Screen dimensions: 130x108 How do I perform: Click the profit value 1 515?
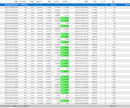113,95
